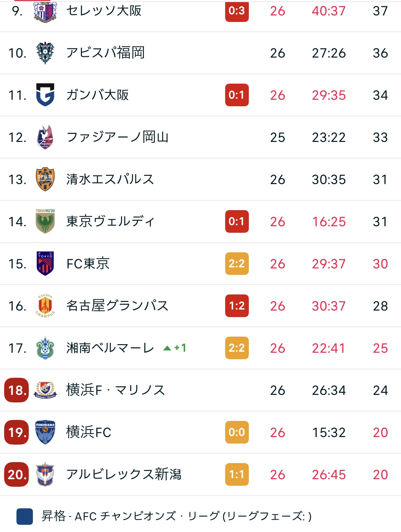Tap the Tokyo Verdy club crest

(45, 221)
